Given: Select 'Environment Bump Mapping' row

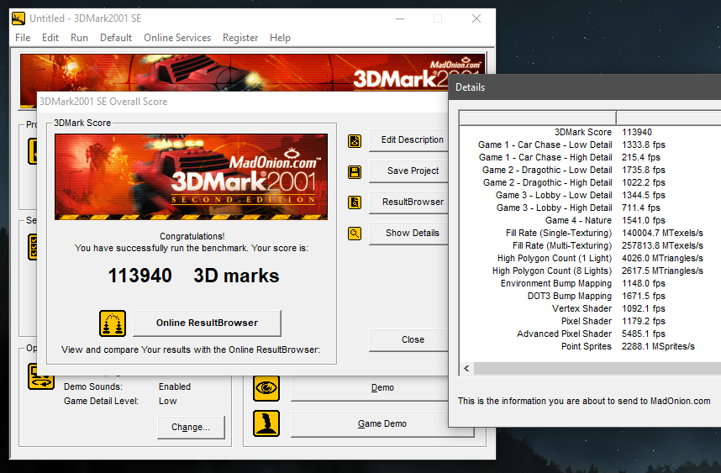Looking at the screenshot, I should click(591, 284).
